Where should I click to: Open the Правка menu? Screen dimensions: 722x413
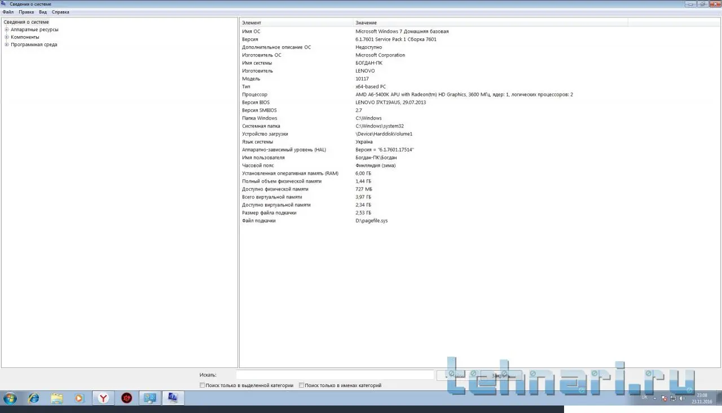(x=27, y=12)
